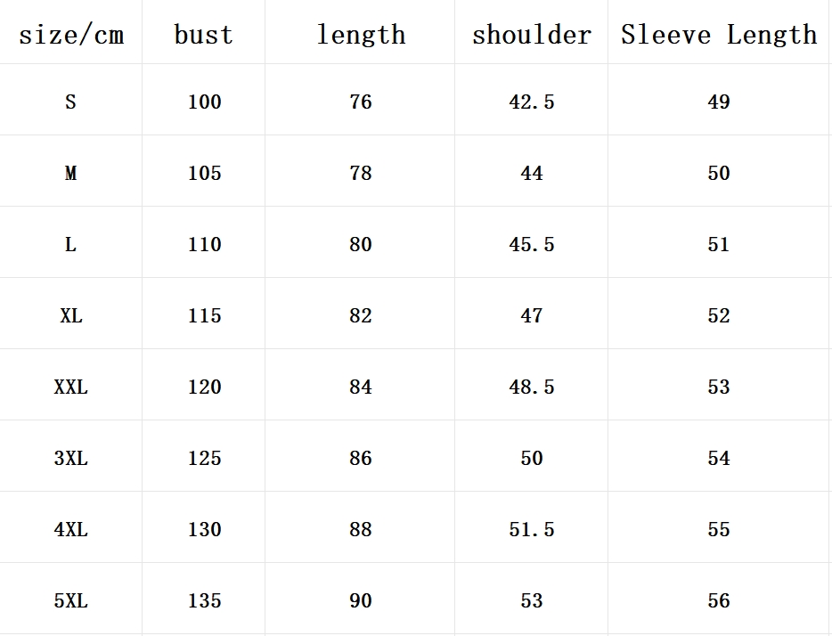Image resolution: width=832 pixels, height=636 pixels.
Task: Select sleeve length value 56
Action: [719, 600]
